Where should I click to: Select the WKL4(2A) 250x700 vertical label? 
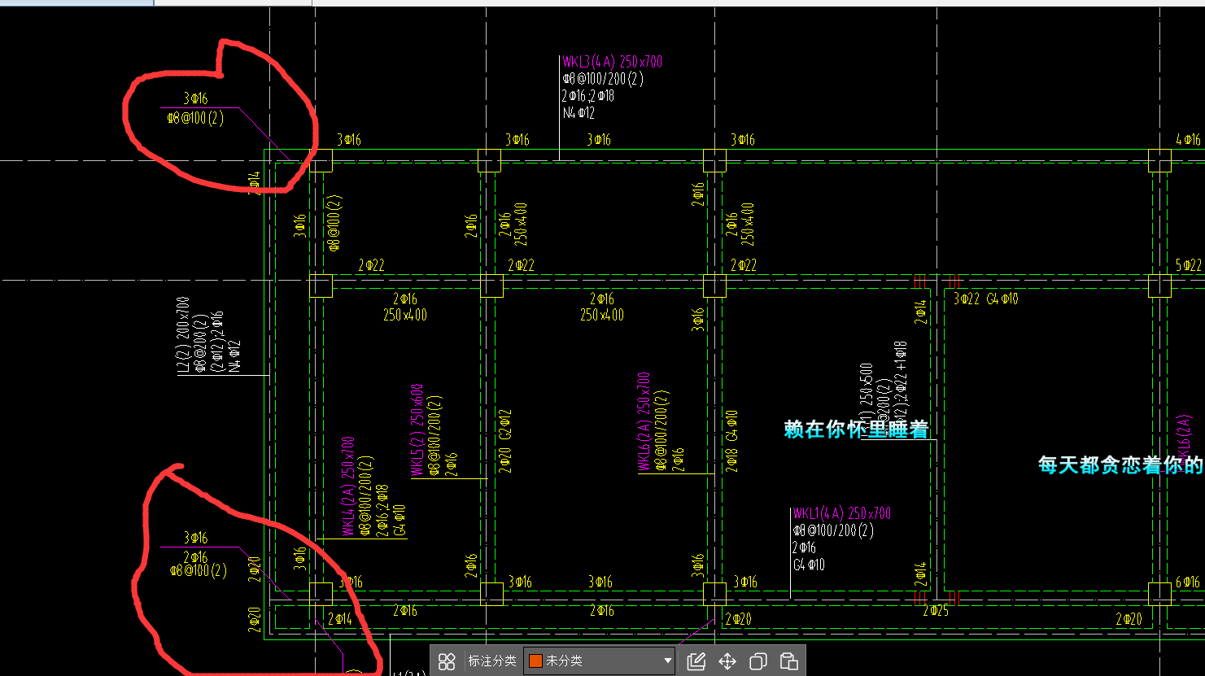348,486
